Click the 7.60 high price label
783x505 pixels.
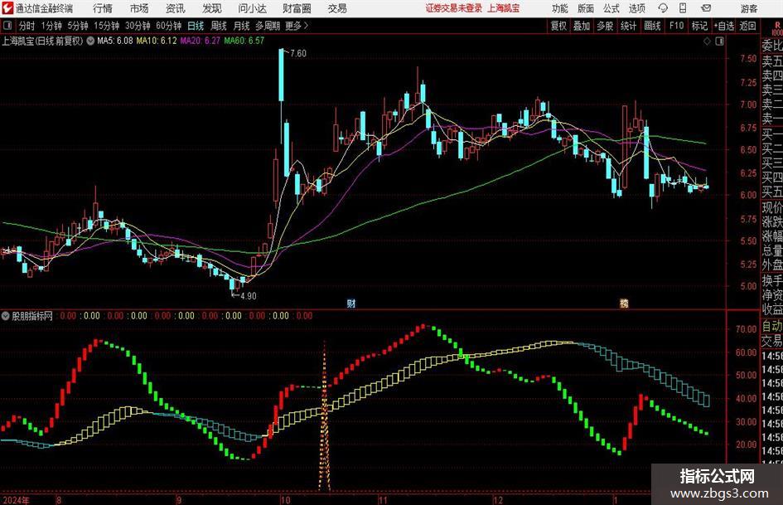tap(298, 53)
